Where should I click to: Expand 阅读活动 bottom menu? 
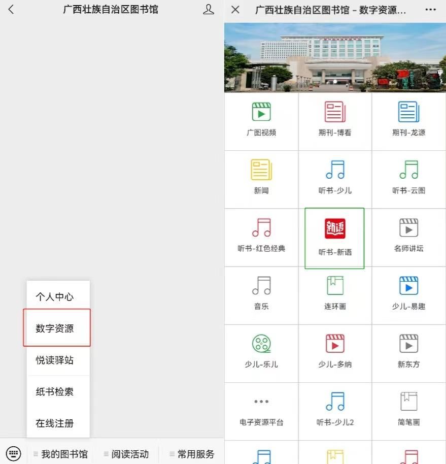[126, 454]
